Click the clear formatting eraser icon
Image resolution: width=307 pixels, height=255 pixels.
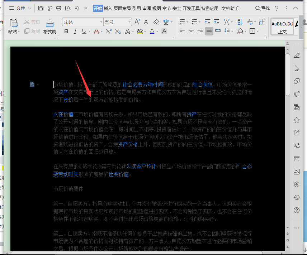click(156, 22)
